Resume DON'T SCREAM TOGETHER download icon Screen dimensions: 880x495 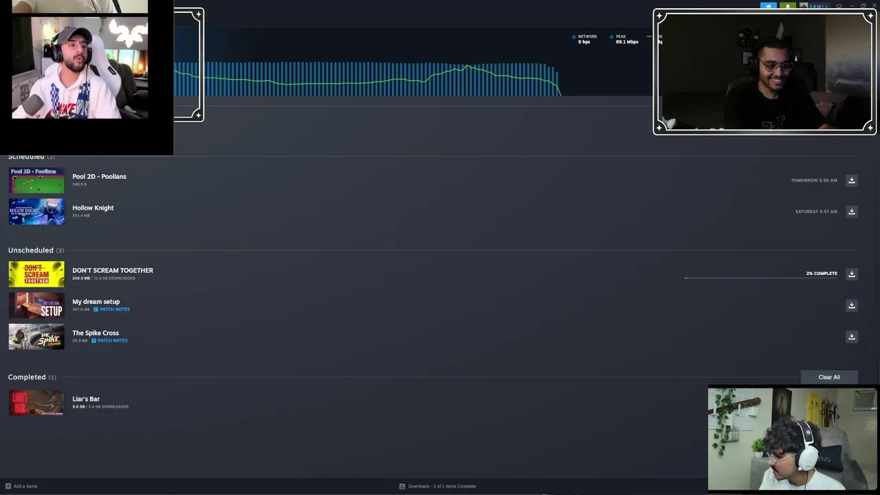(x=851, y=274)
